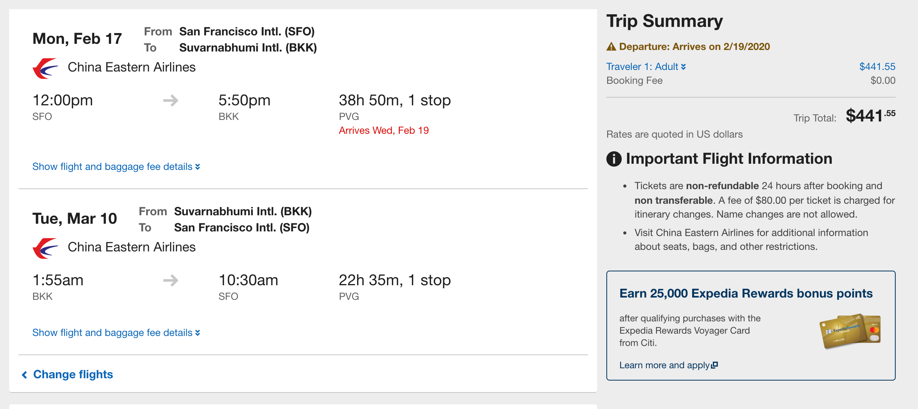Click the back chevron beside Change flights
This screenshot has height=409, width=918.
pyautogui.click(x=25, y=375)
